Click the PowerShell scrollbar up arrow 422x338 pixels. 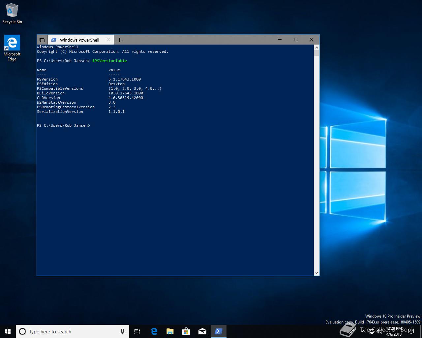[316, 47]
